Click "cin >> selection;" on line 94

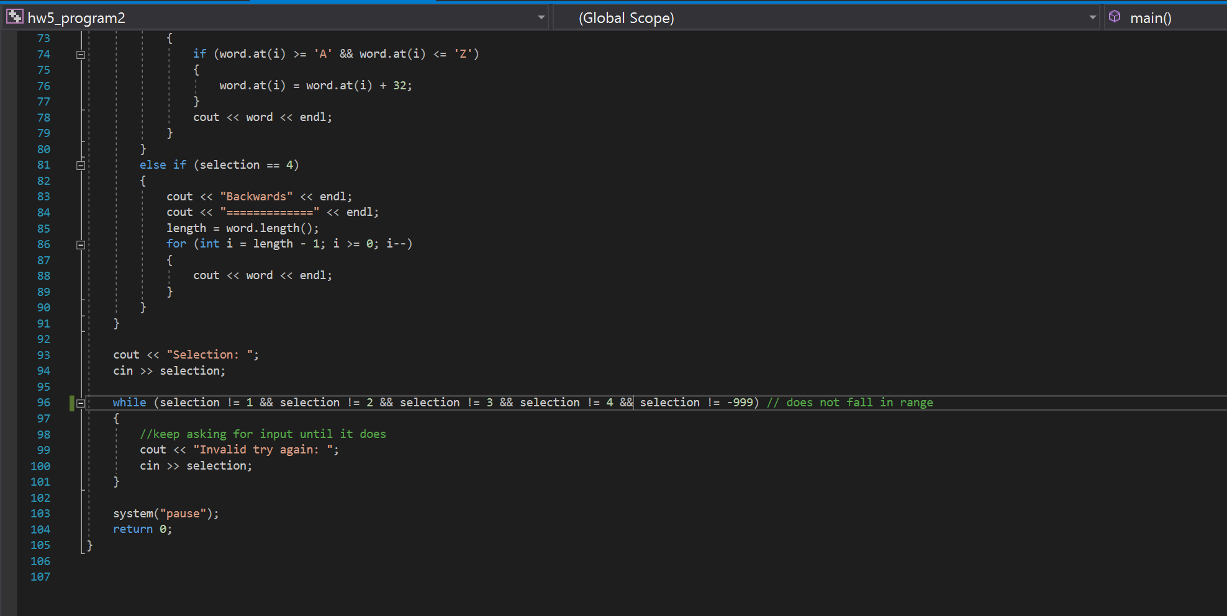169,371
